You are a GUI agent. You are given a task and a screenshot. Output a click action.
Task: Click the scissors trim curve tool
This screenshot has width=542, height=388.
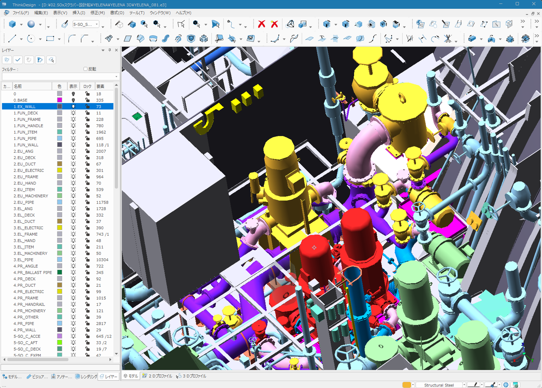coord(448,39)
